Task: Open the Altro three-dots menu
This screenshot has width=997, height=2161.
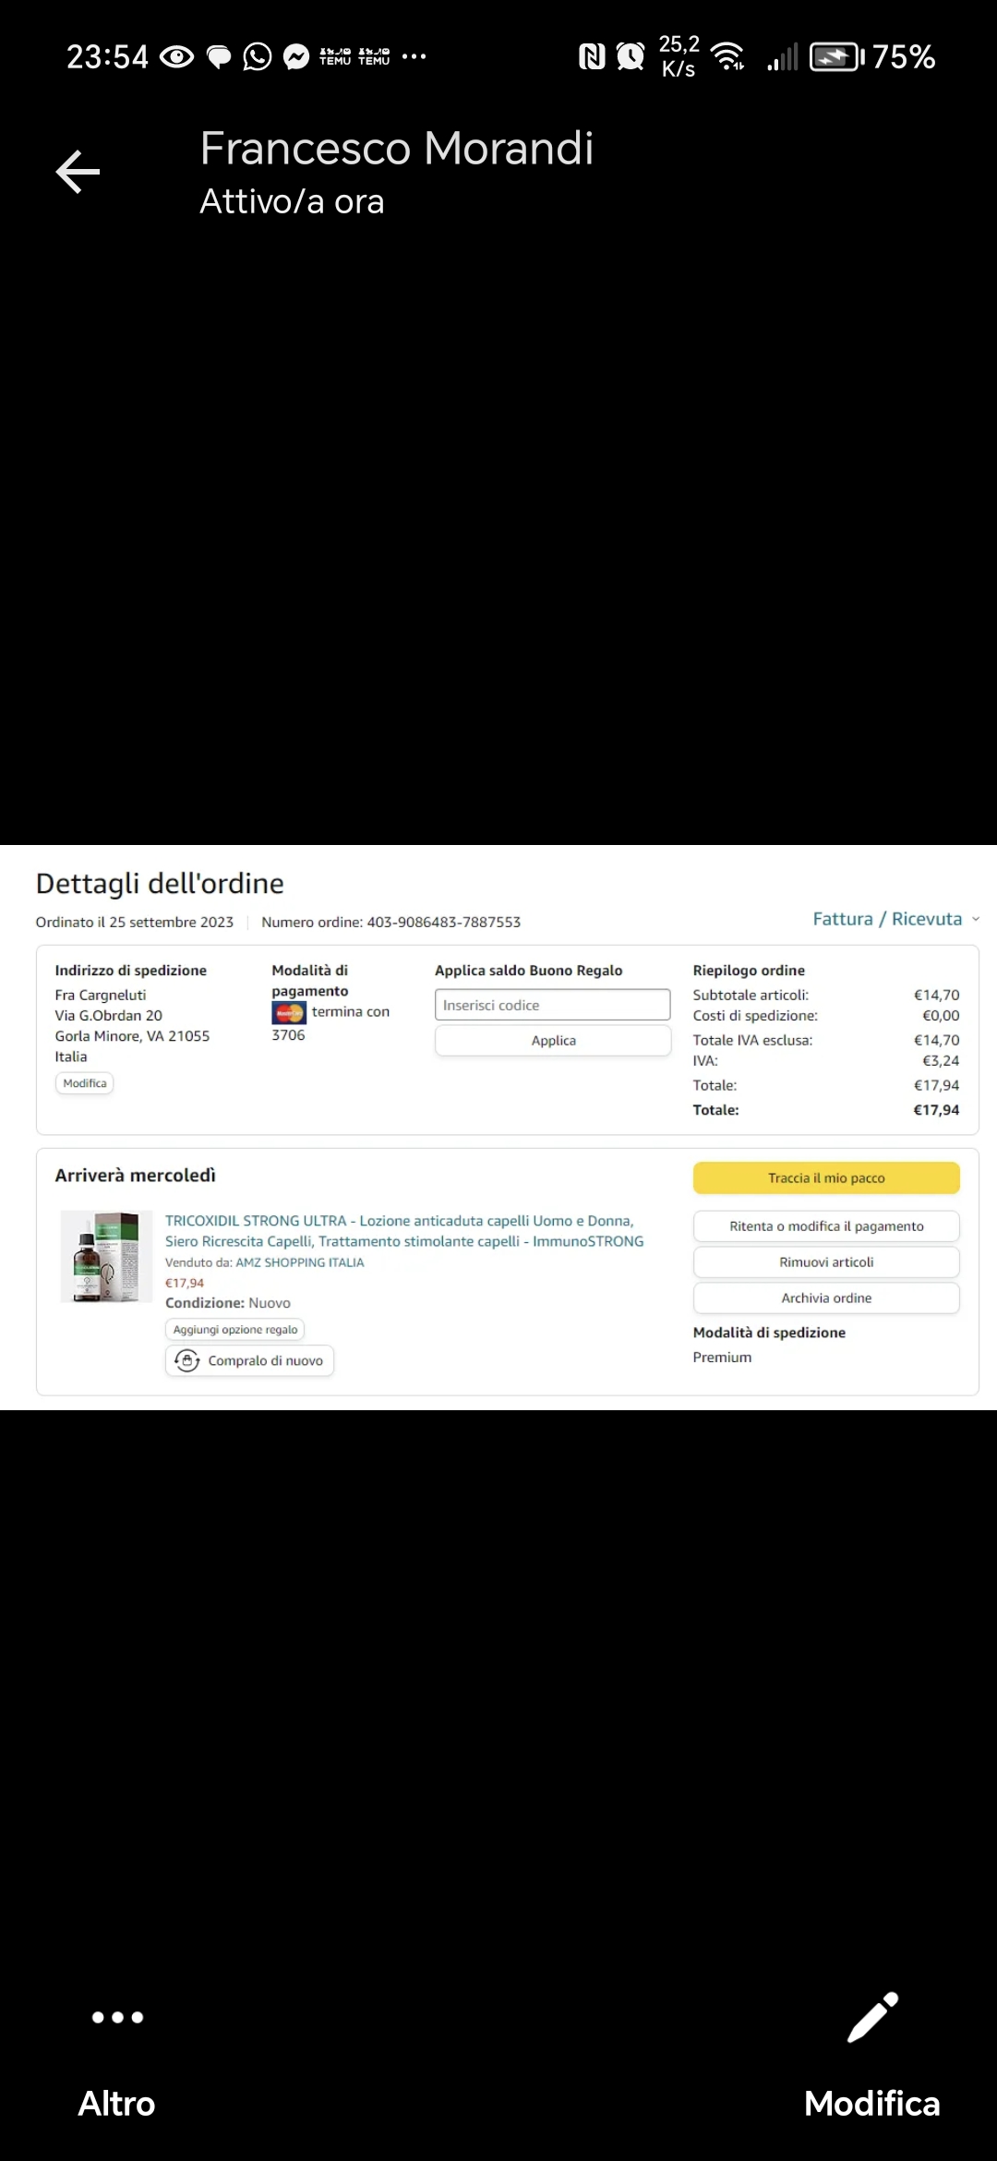Action: (x=117, y=2017)
